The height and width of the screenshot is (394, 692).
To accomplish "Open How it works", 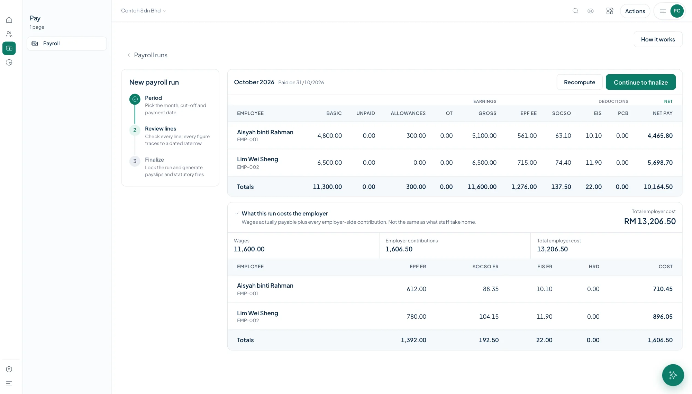I will click(658, 39).
